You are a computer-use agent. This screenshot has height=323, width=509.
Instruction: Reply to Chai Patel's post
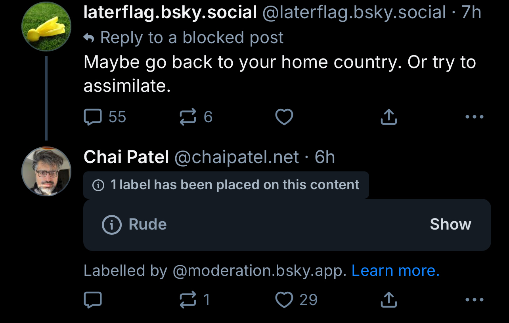click(93, 300)
